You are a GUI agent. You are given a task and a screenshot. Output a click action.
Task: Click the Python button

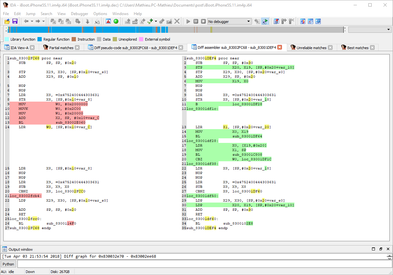[x=9, y=264]
